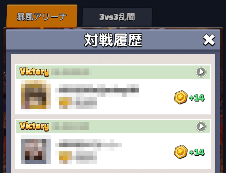Click the gold coin icon in first match
This screenshot has width=226, height=173.
click(x=181, y=97)
